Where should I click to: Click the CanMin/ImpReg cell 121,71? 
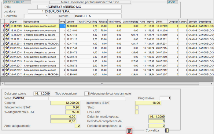click(x=131, y=35)
